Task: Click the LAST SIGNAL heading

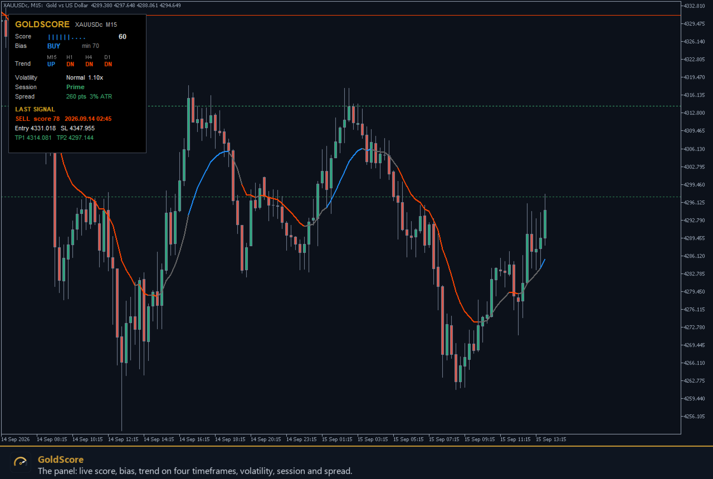Action: pyautogui.click(x=35, y=109)
